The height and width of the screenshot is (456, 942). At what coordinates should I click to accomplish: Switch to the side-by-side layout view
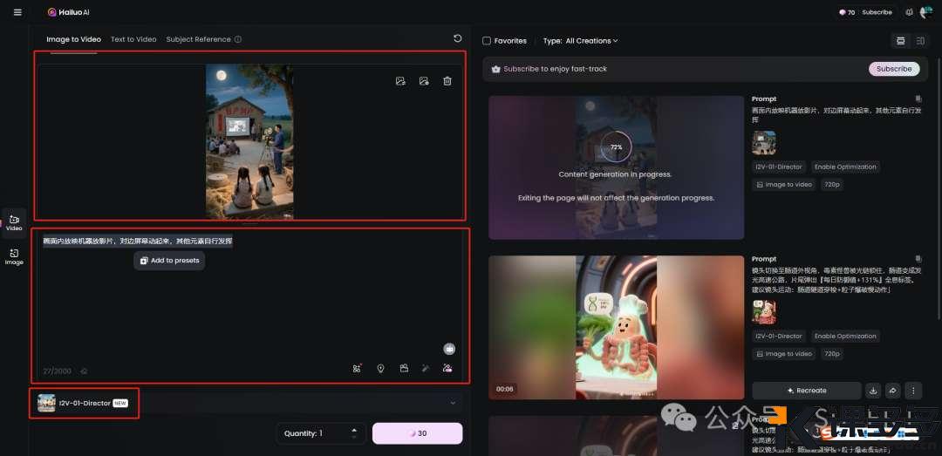[x=921, y=41]
